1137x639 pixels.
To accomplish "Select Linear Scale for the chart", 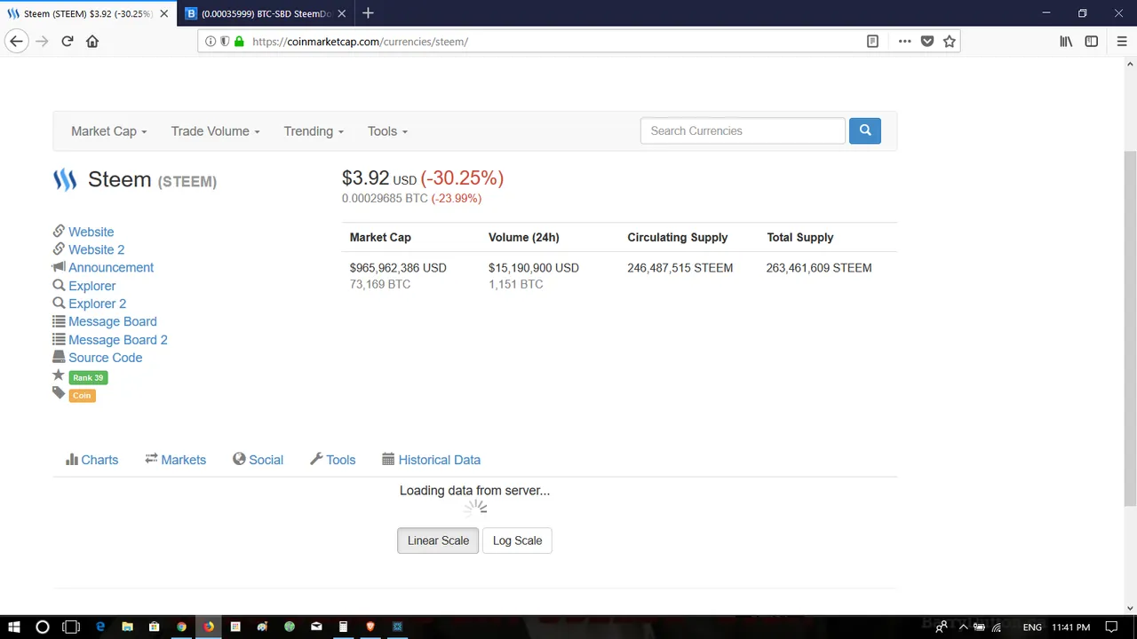I will [438, 540].
